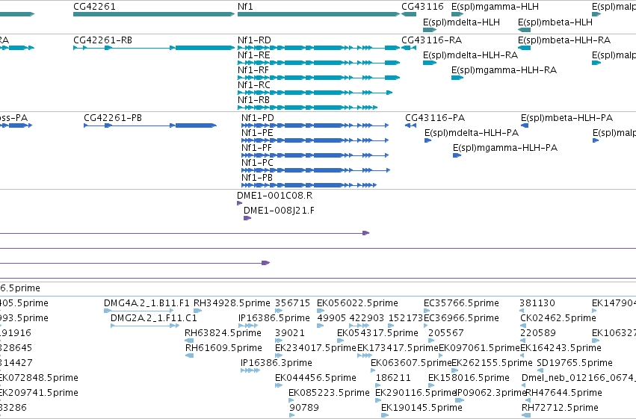
Task: Select the E(spl)mdelta-HLH gene label
Action: [461, 22]
